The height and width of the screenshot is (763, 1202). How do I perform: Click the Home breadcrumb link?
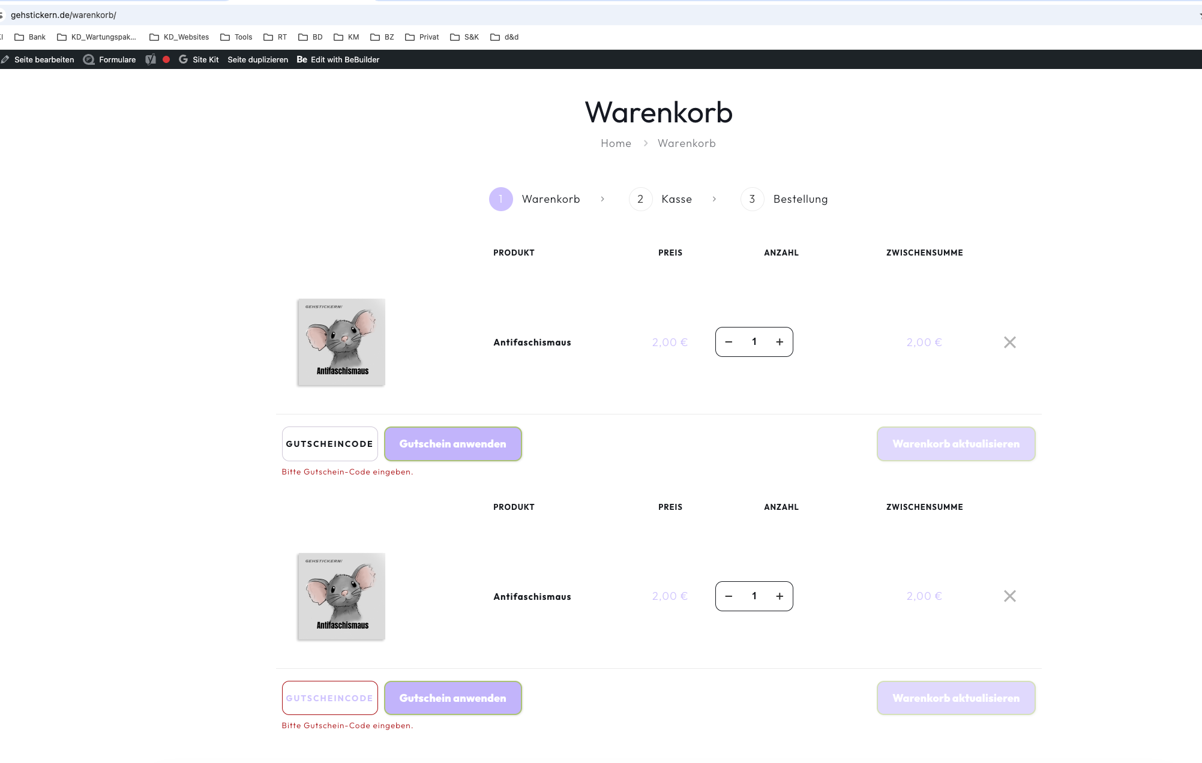(616, 143)
